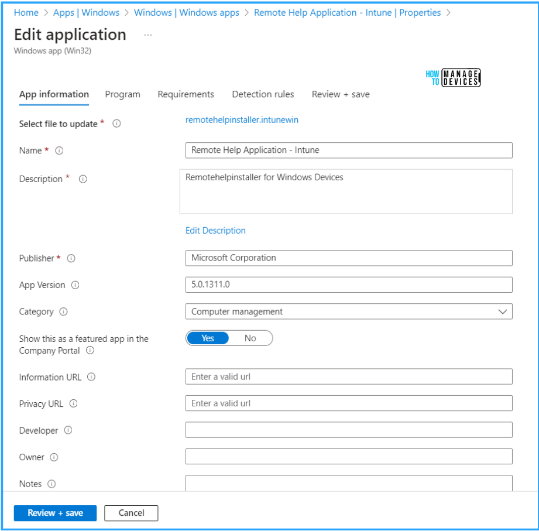Click the Description text area
The width and height of the screenshot is (539, 531).
pos(346,191)
